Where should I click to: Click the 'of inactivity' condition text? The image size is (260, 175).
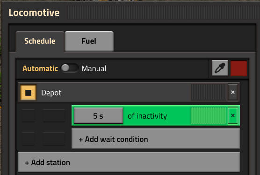147,116
